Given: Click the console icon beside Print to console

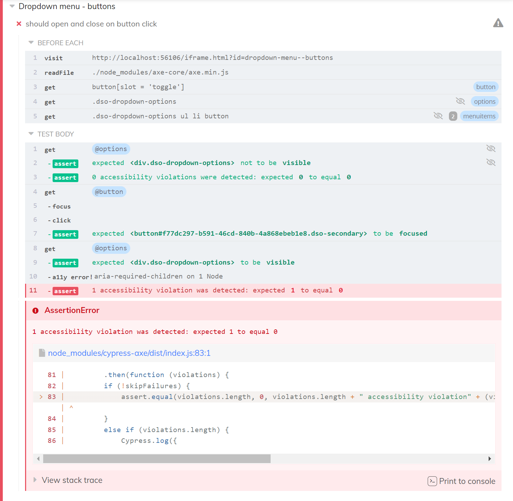Looking at the screenshot, I should [x=432, y=481].
